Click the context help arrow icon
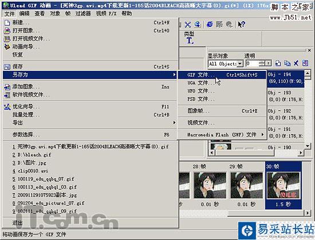 [241, 25]
